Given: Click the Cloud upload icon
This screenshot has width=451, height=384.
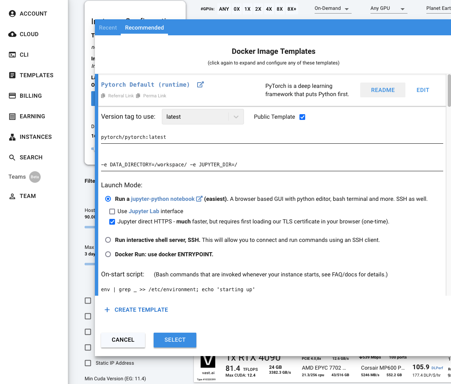Looking at the screenshot, I should pos(12,34).
